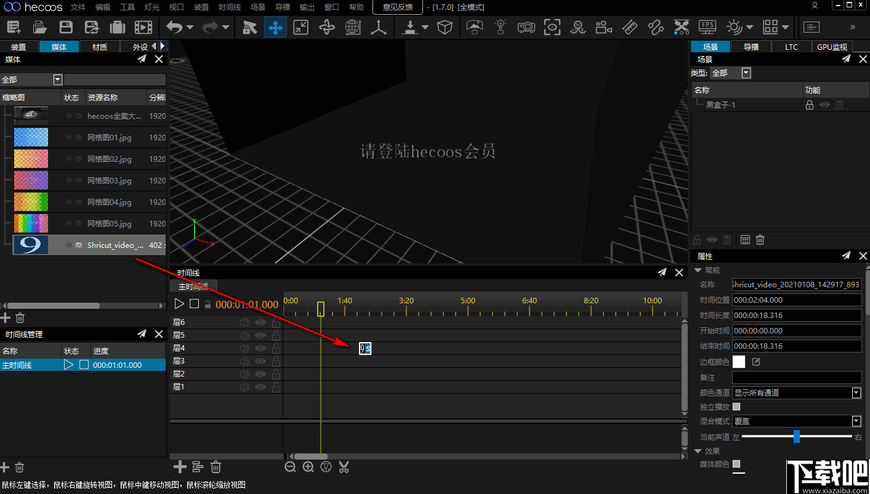Click the FPS monitor toolbar icon
This screenshot has height=494, width=870.
click(x=707, y=27)
